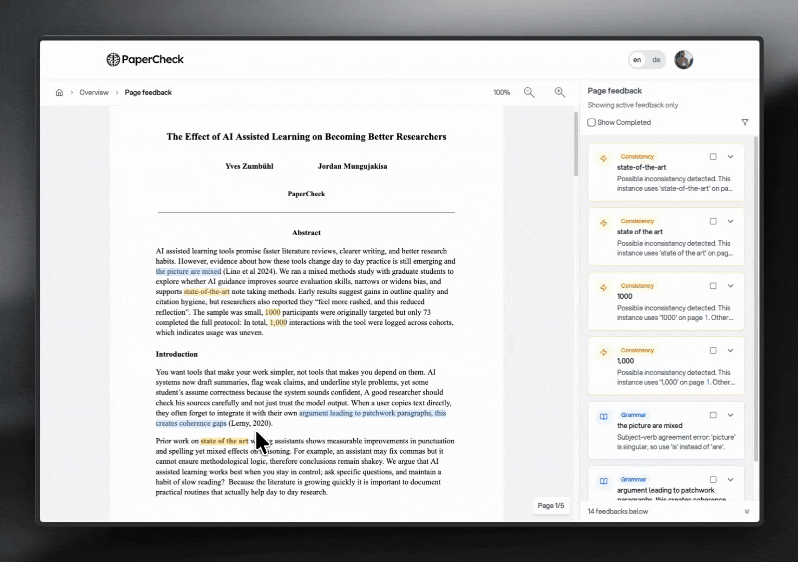Click the 'Abstract' section heading
The height and width of the screenshot is (562, 798).
click(306, 233)
